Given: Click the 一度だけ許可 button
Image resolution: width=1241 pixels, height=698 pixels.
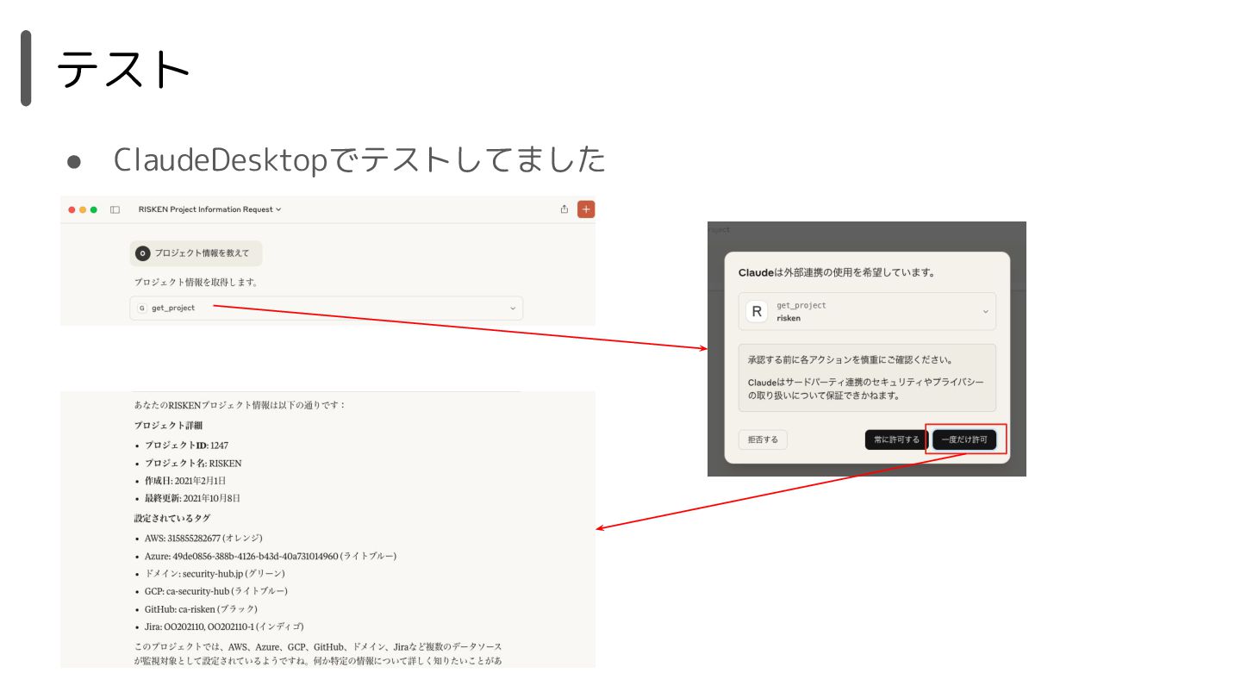Looking at the screenshot, I should pyautogui.click(x=964, y=439).
